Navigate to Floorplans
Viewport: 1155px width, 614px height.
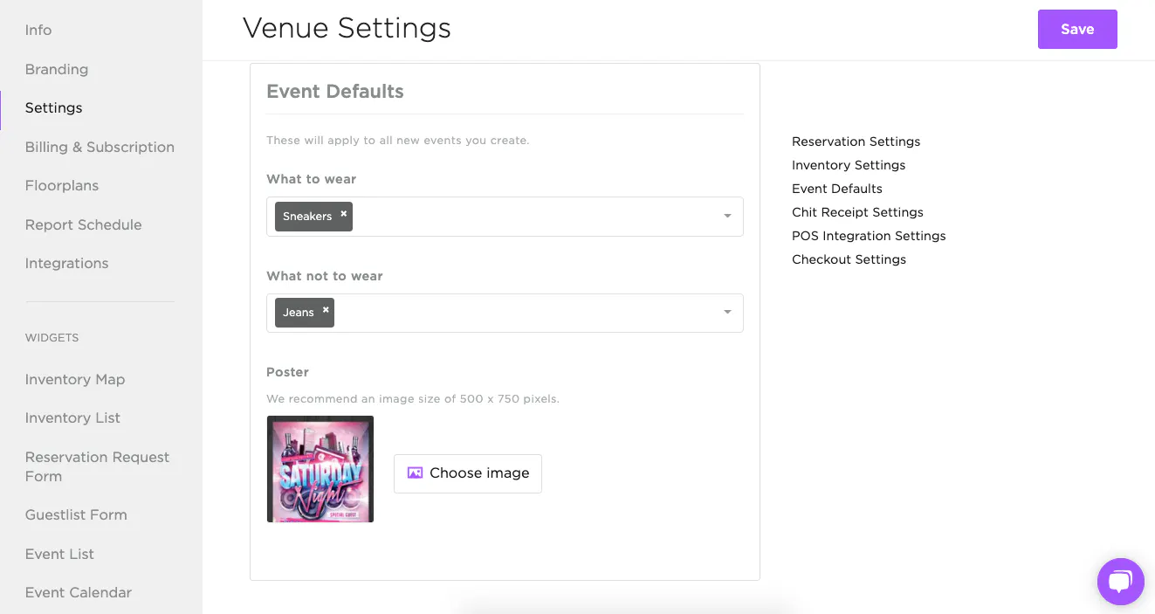62,185
